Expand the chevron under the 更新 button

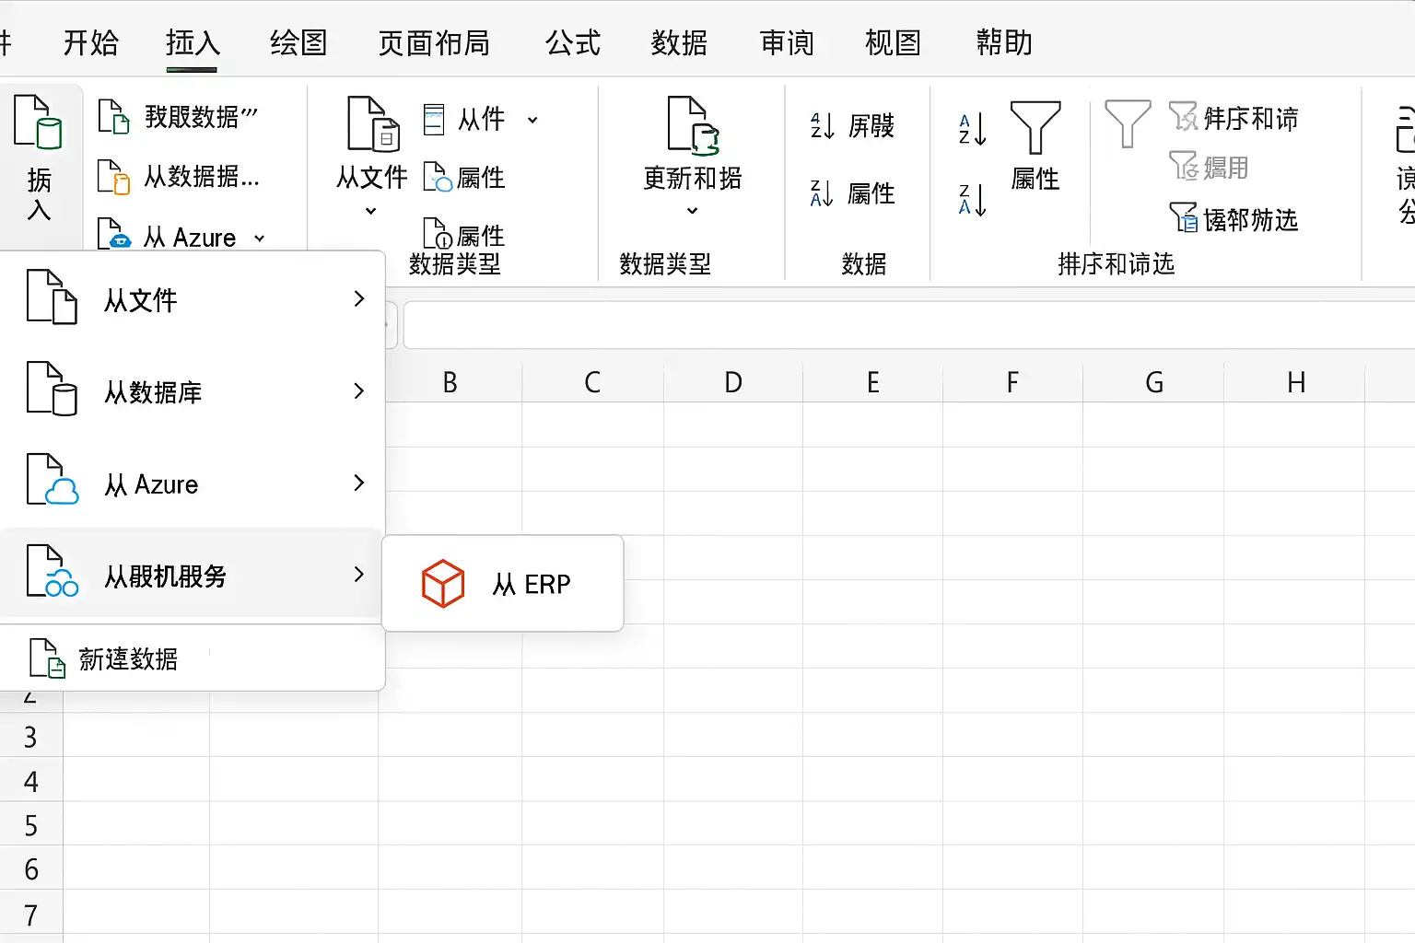click(x=693, y=211)
